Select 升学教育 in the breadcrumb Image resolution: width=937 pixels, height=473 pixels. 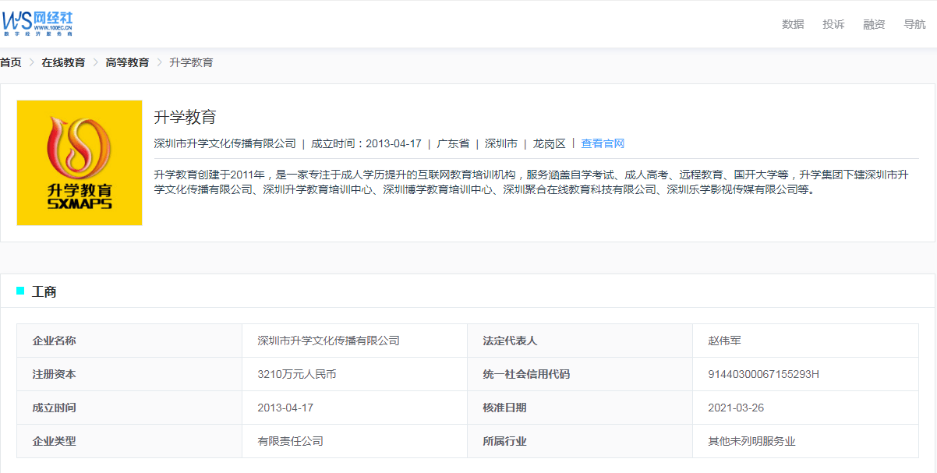click(191, 62)
